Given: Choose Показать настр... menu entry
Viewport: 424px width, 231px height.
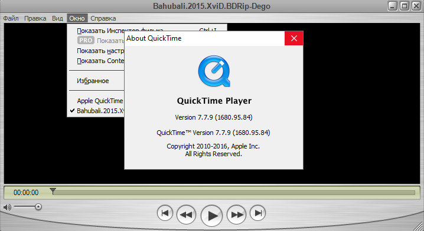Looking at the screenshot, I should coord(96,51).
